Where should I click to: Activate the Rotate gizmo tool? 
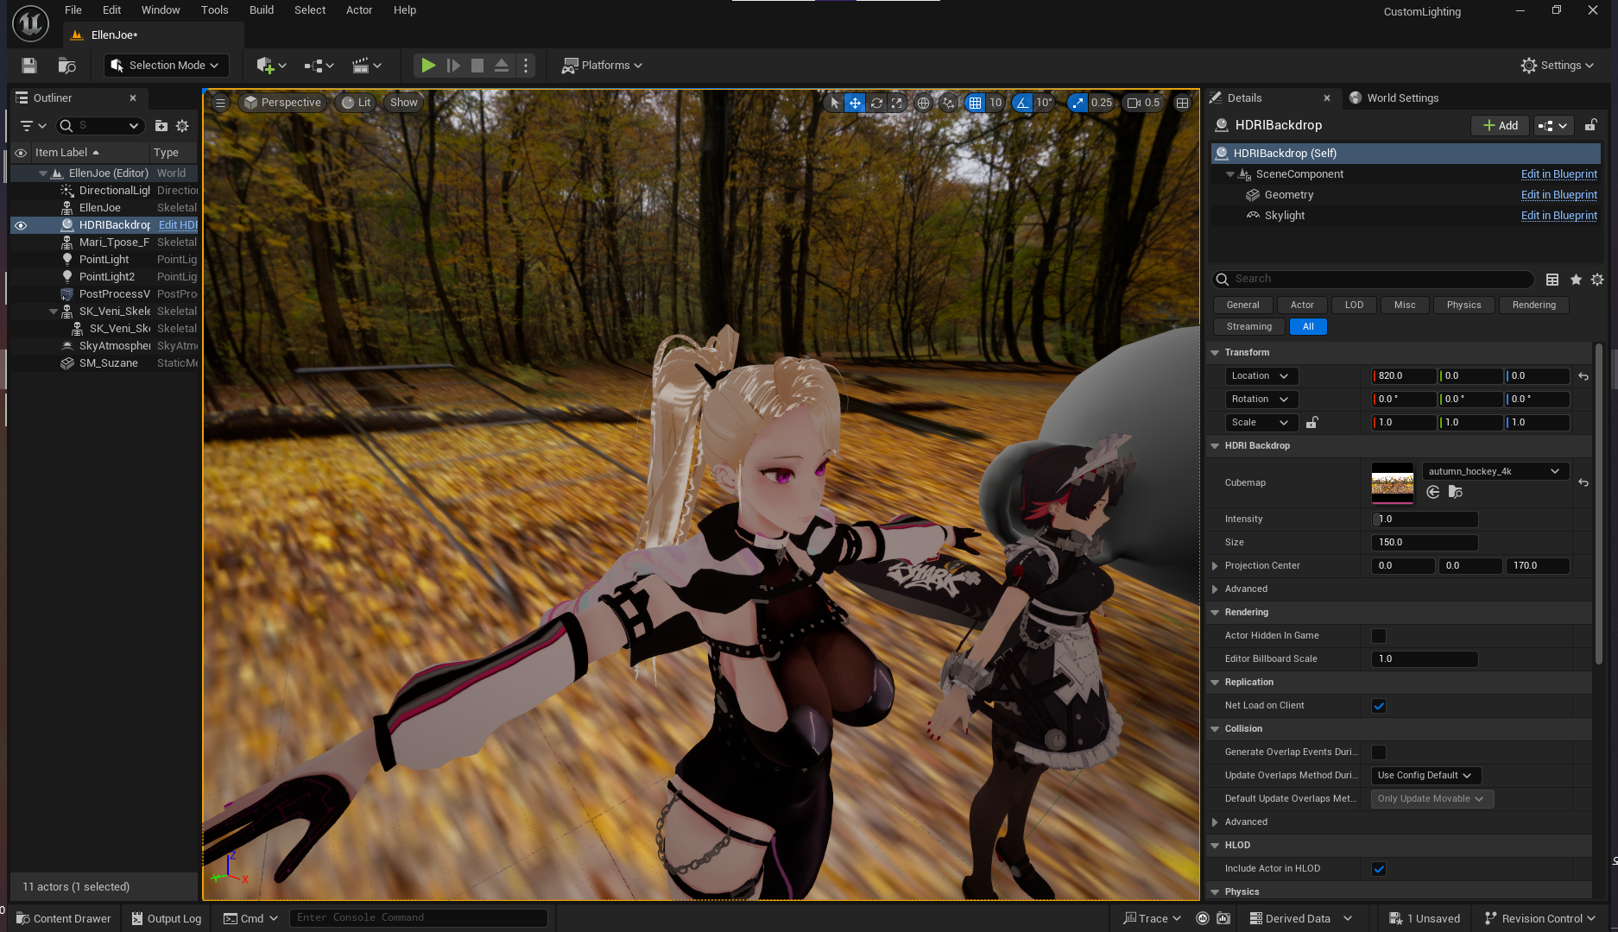tap(876, 103)
